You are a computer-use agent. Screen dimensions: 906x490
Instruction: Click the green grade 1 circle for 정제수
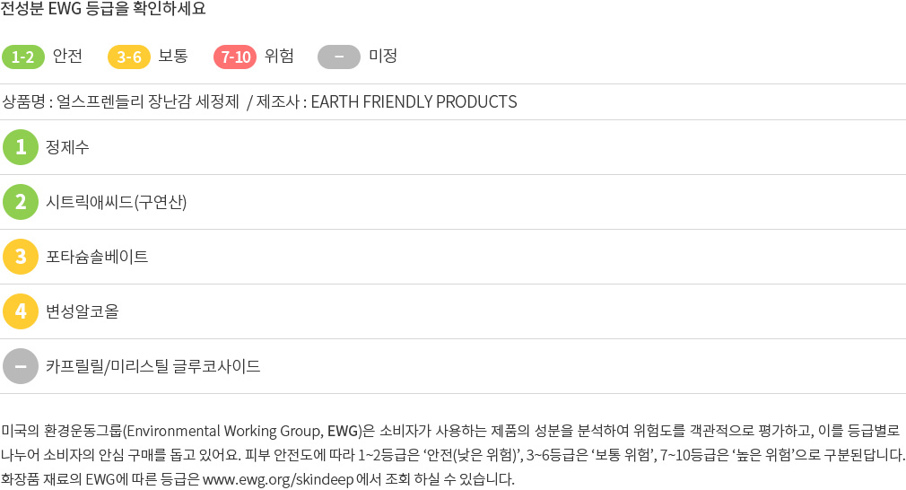coord(21,147)
